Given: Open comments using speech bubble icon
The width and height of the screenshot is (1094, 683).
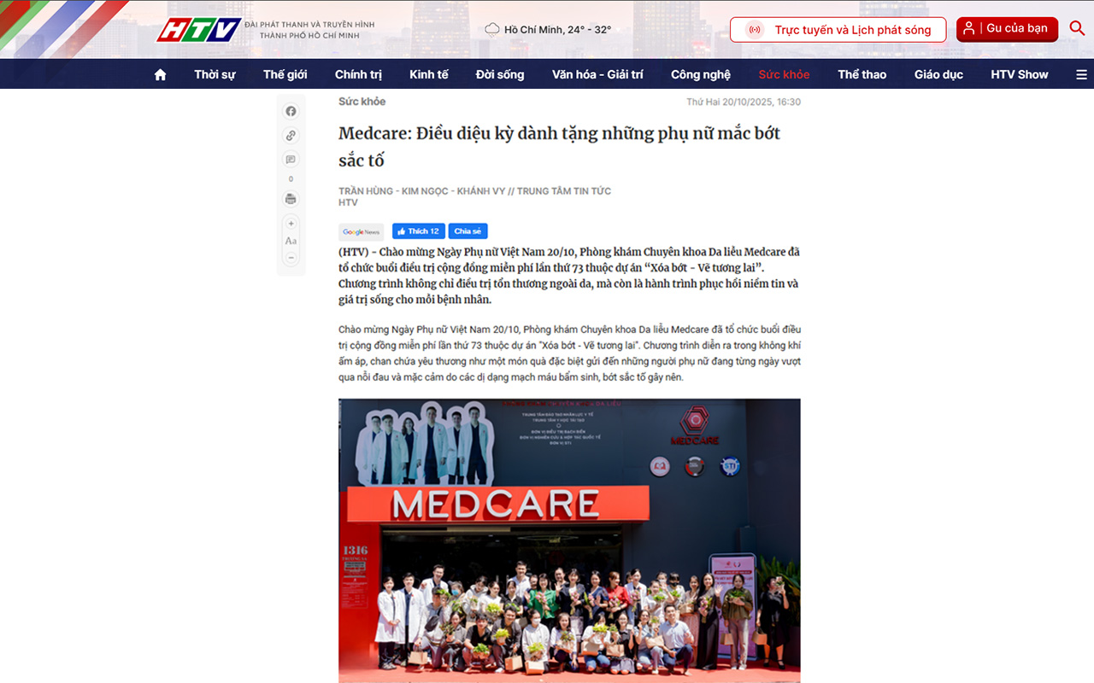Looking at the screenshot, I should point(291,160).
